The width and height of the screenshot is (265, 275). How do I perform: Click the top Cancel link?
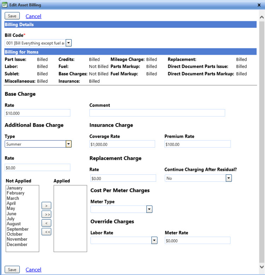[34, 16]
